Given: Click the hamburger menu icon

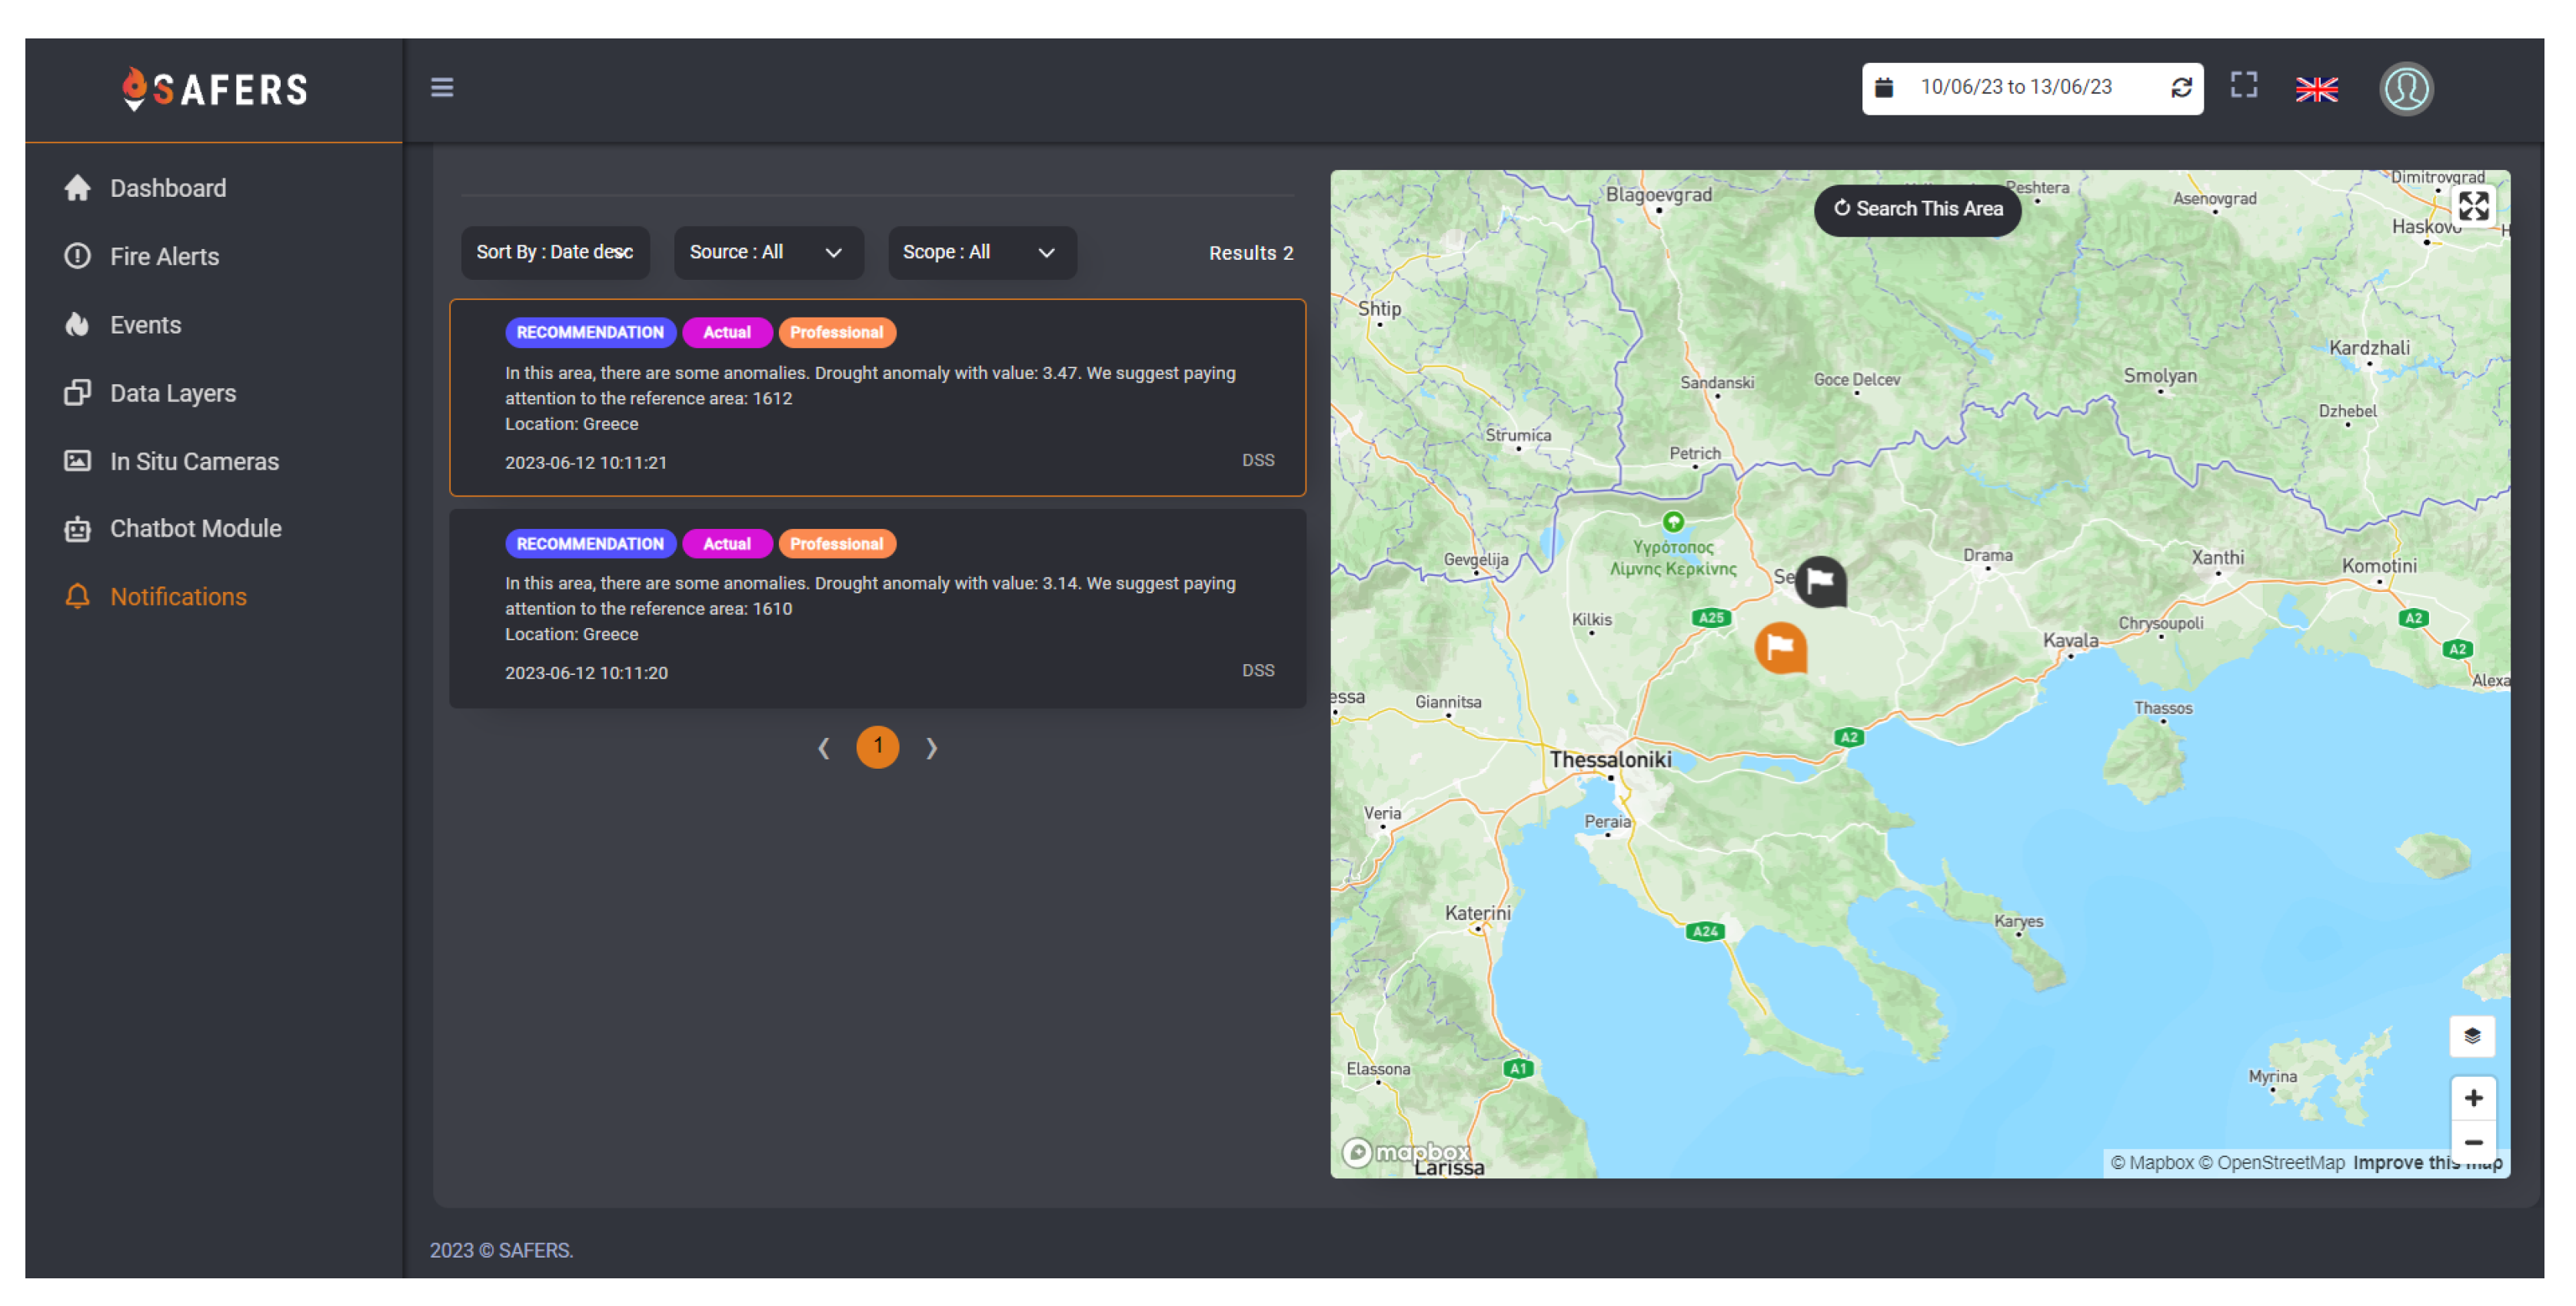Looking at the screenshot, I should pyautogui.click(x=441, y=88).
